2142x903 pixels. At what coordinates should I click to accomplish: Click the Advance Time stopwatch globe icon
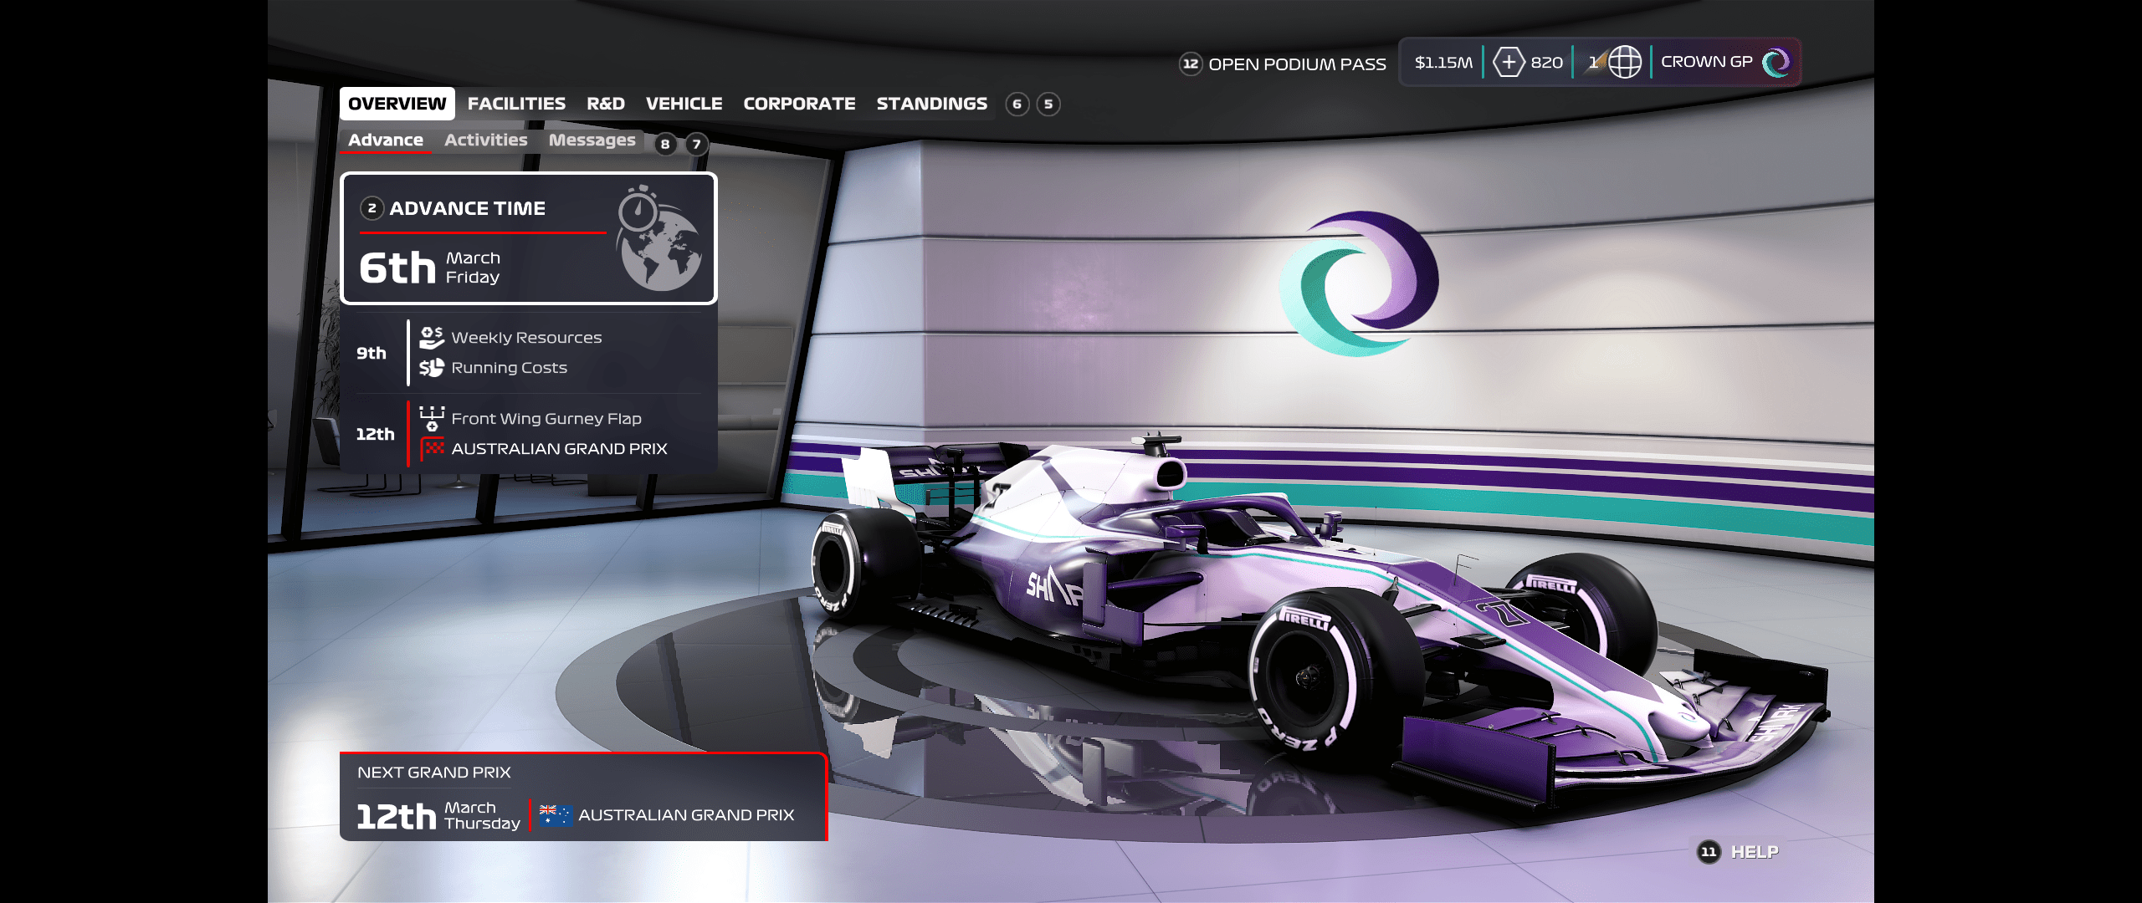click(x=659, y=239)
